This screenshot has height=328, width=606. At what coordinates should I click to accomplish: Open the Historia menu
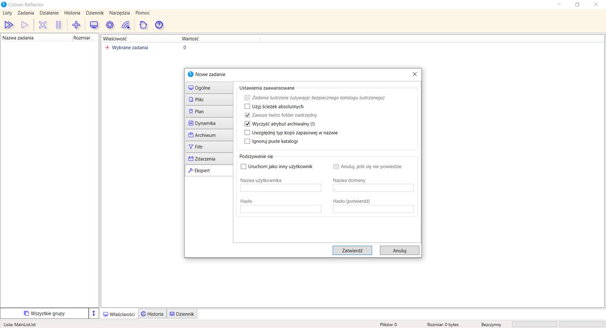pos(72,13)
